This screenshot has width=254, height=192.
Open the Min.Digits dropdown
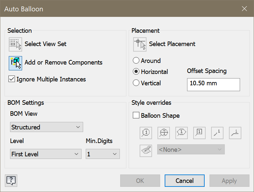(103, 154)
